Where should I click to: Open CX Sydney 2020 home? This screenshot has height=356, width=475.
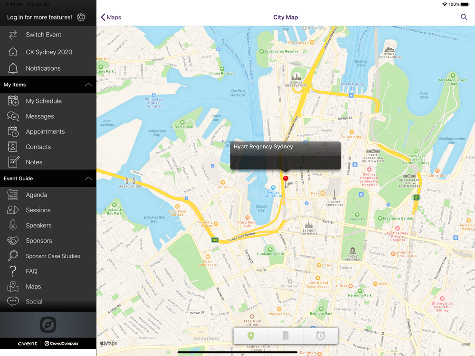click(x=48, y=52)
